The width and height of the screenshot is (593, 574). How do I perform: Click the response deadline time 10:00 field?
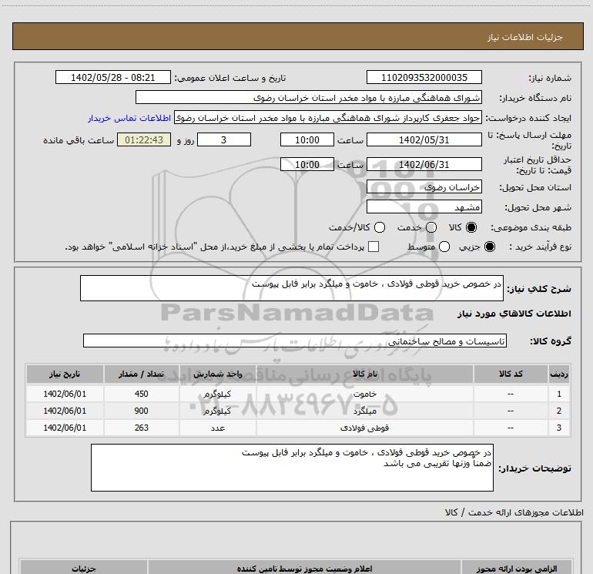pos(307,140)
